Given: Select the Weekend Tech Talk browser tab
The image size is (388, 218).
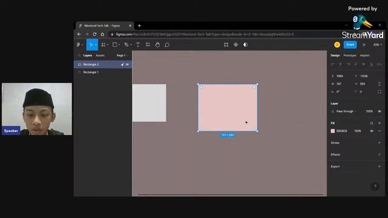Looking at the screenshot, I should click(105, 25).
